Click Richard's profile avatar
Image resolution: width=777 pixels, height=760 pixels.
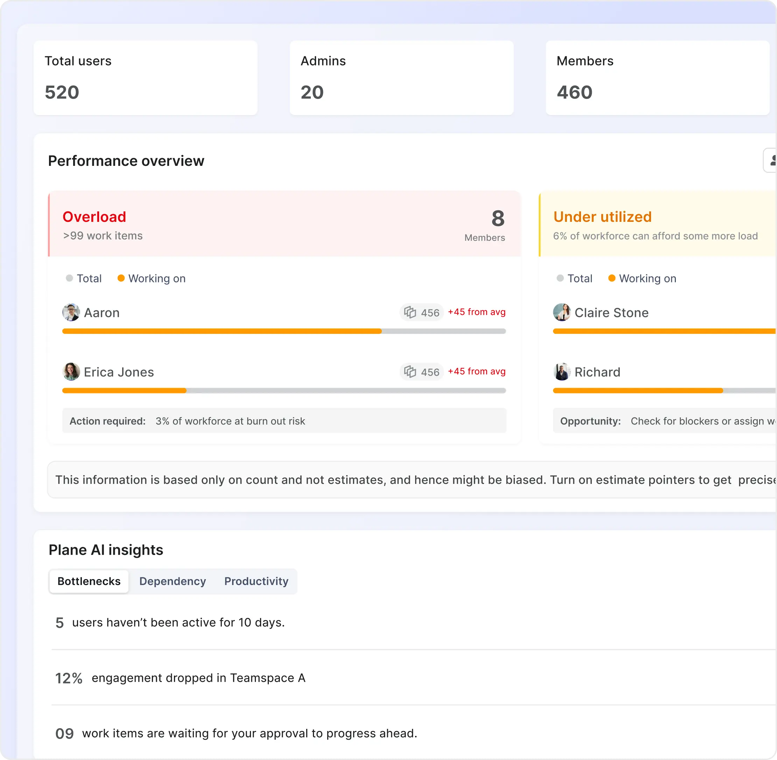[x=561, y=372]
